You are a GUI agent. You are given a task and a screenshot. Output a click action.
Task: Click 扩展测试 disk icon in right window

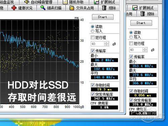135,8
